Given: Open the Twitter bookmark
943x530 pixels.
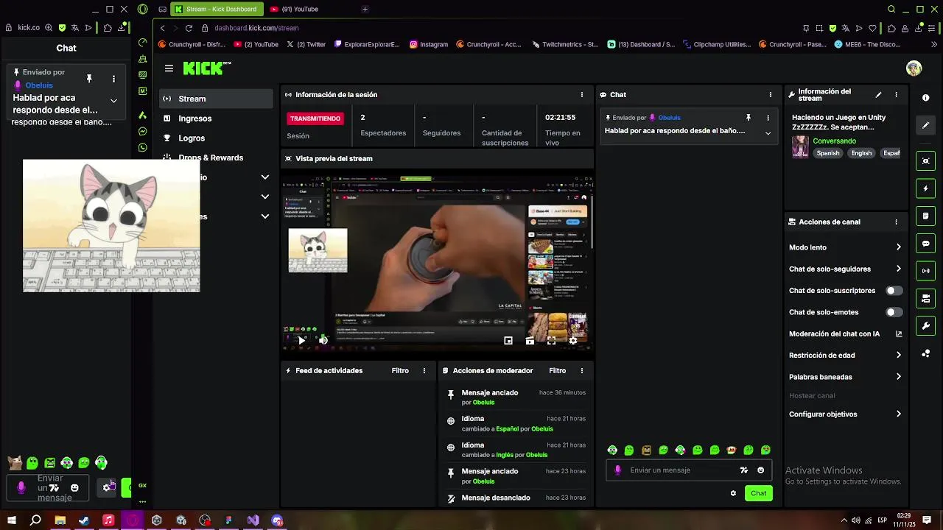Looking at the screenshot, I should pos(306,44).
